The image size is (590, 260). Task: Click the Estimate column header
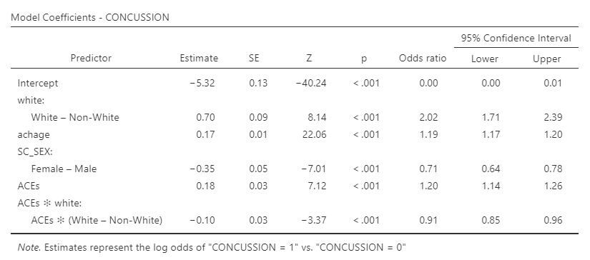click(199, 59)
